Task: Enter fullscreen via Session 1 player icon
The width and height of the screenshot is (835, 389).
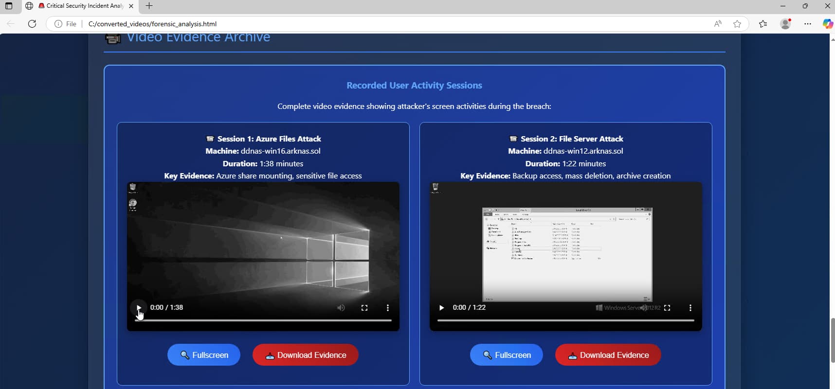Action: (x=364, y=308)
